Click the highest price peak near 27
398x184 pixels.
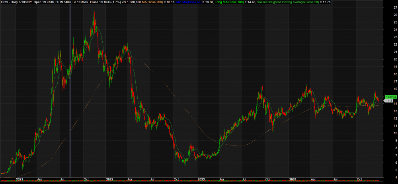94,11
